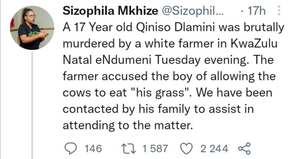Open the @Sizophil... handle link
Screen dimensions: 295x159
[x=192, y=11]
